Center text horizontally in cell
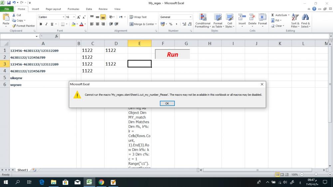Image resolution: width=333 pixels, height=187 pixels. pyautogui.click(x=98, y=24)
